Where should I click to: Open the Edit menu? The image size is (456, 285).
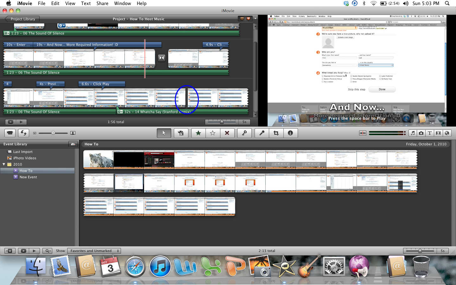[x=55, y=3]
